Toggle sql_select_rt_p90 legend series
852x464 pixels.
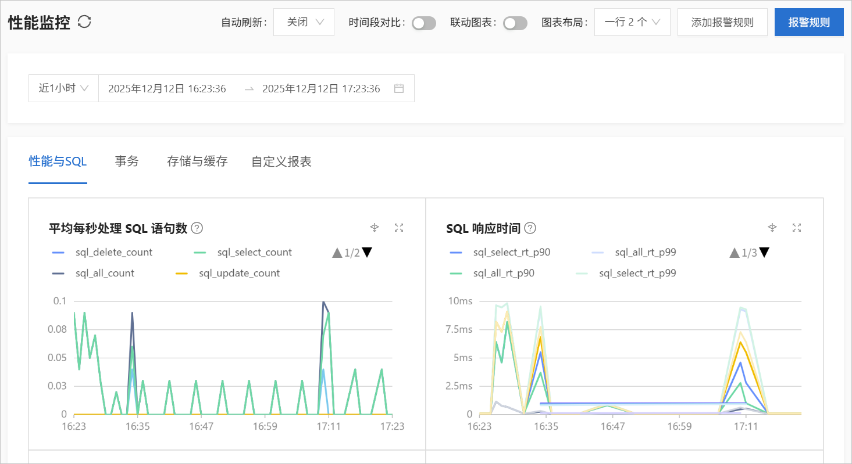[500, 253]
